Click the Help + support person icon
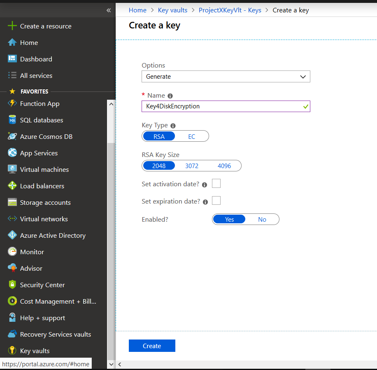Screen dimensions: 377x370 pos(12,318)
